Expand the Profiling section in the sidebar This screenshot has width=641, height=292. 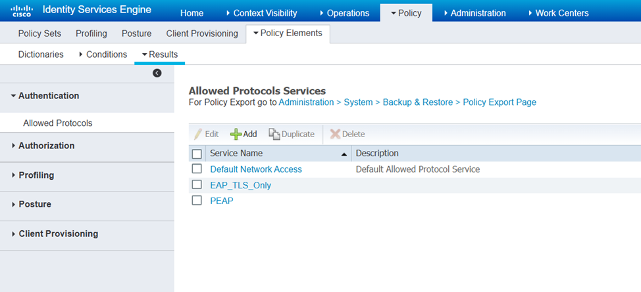pyautogui.click(x=33, y=175)
